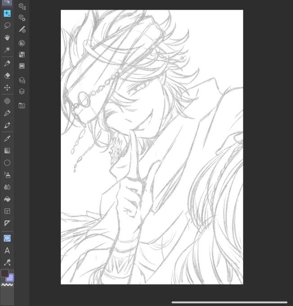Choose the transparent checkered color swatch

[7, 285]
